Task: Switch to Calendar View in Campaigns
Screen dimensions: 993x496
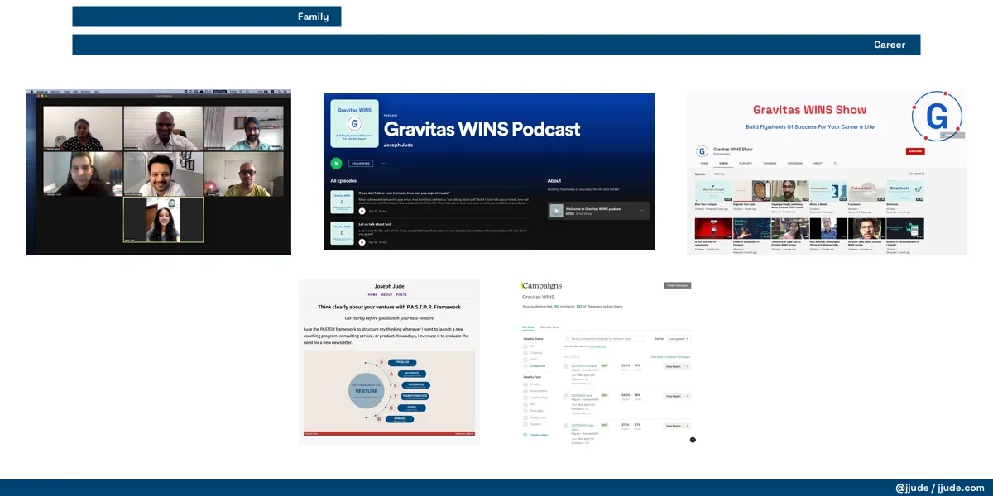Action: coord(549,327)
